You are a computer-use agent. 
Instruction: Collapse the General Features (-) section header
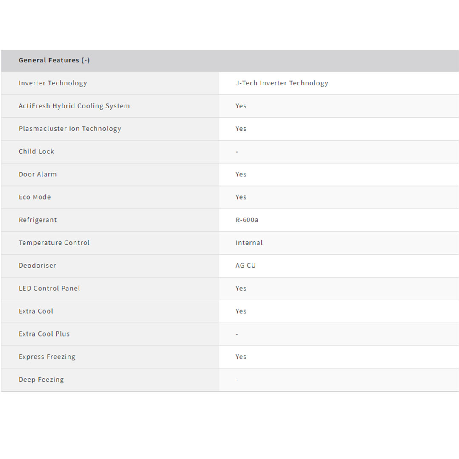coord(54,60)
